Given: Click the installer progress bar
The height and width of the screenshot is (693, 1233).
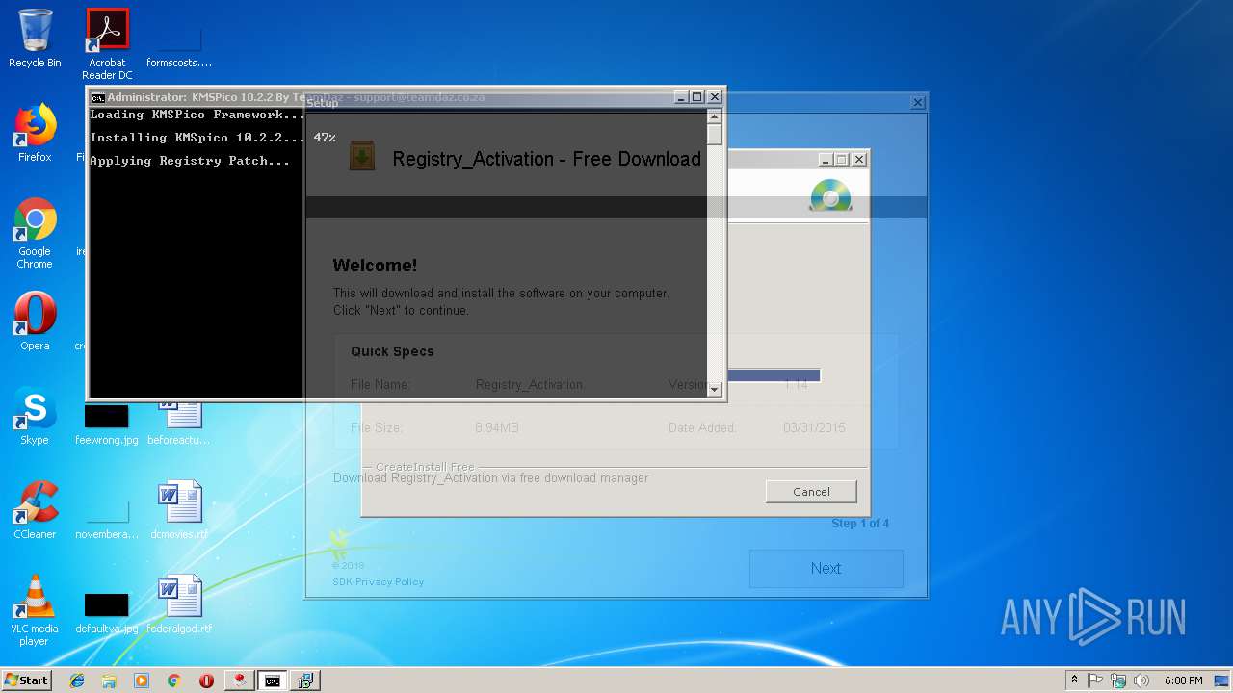Looking at the screenshot, I should [x=774, y=375].
